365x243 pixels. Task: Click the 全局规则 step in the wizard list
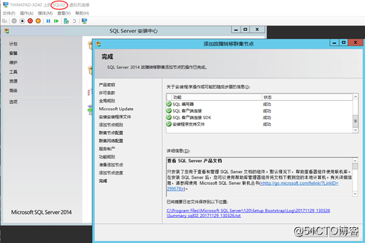point(107,101)
